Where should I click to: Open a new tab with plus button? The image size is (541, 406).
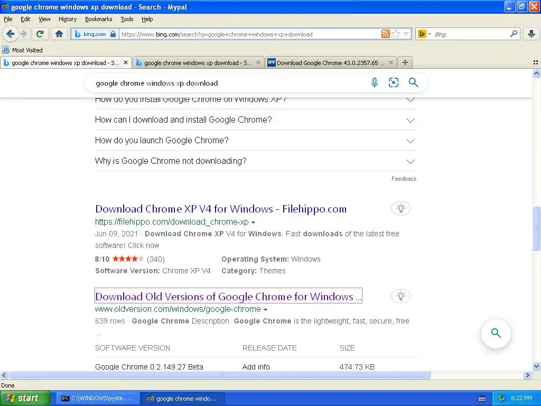pyautogui.click(x=405, y=62)
